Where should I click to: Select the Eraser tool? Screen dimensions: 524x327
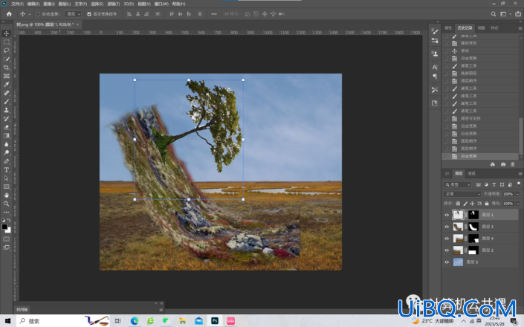tap(7, 127)
